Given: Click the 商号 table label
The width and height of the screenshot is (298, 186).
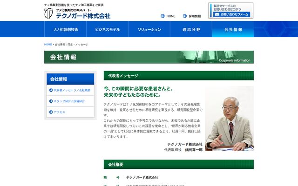Looking at the screenshot, I should (112, 178).
